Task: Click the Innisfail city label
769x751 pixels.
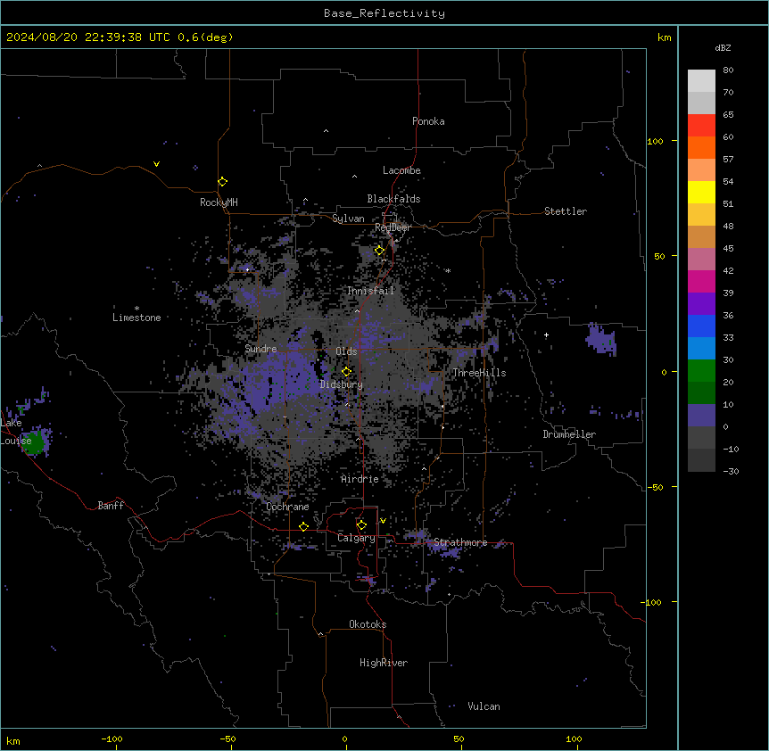Action: pos(370,291)
